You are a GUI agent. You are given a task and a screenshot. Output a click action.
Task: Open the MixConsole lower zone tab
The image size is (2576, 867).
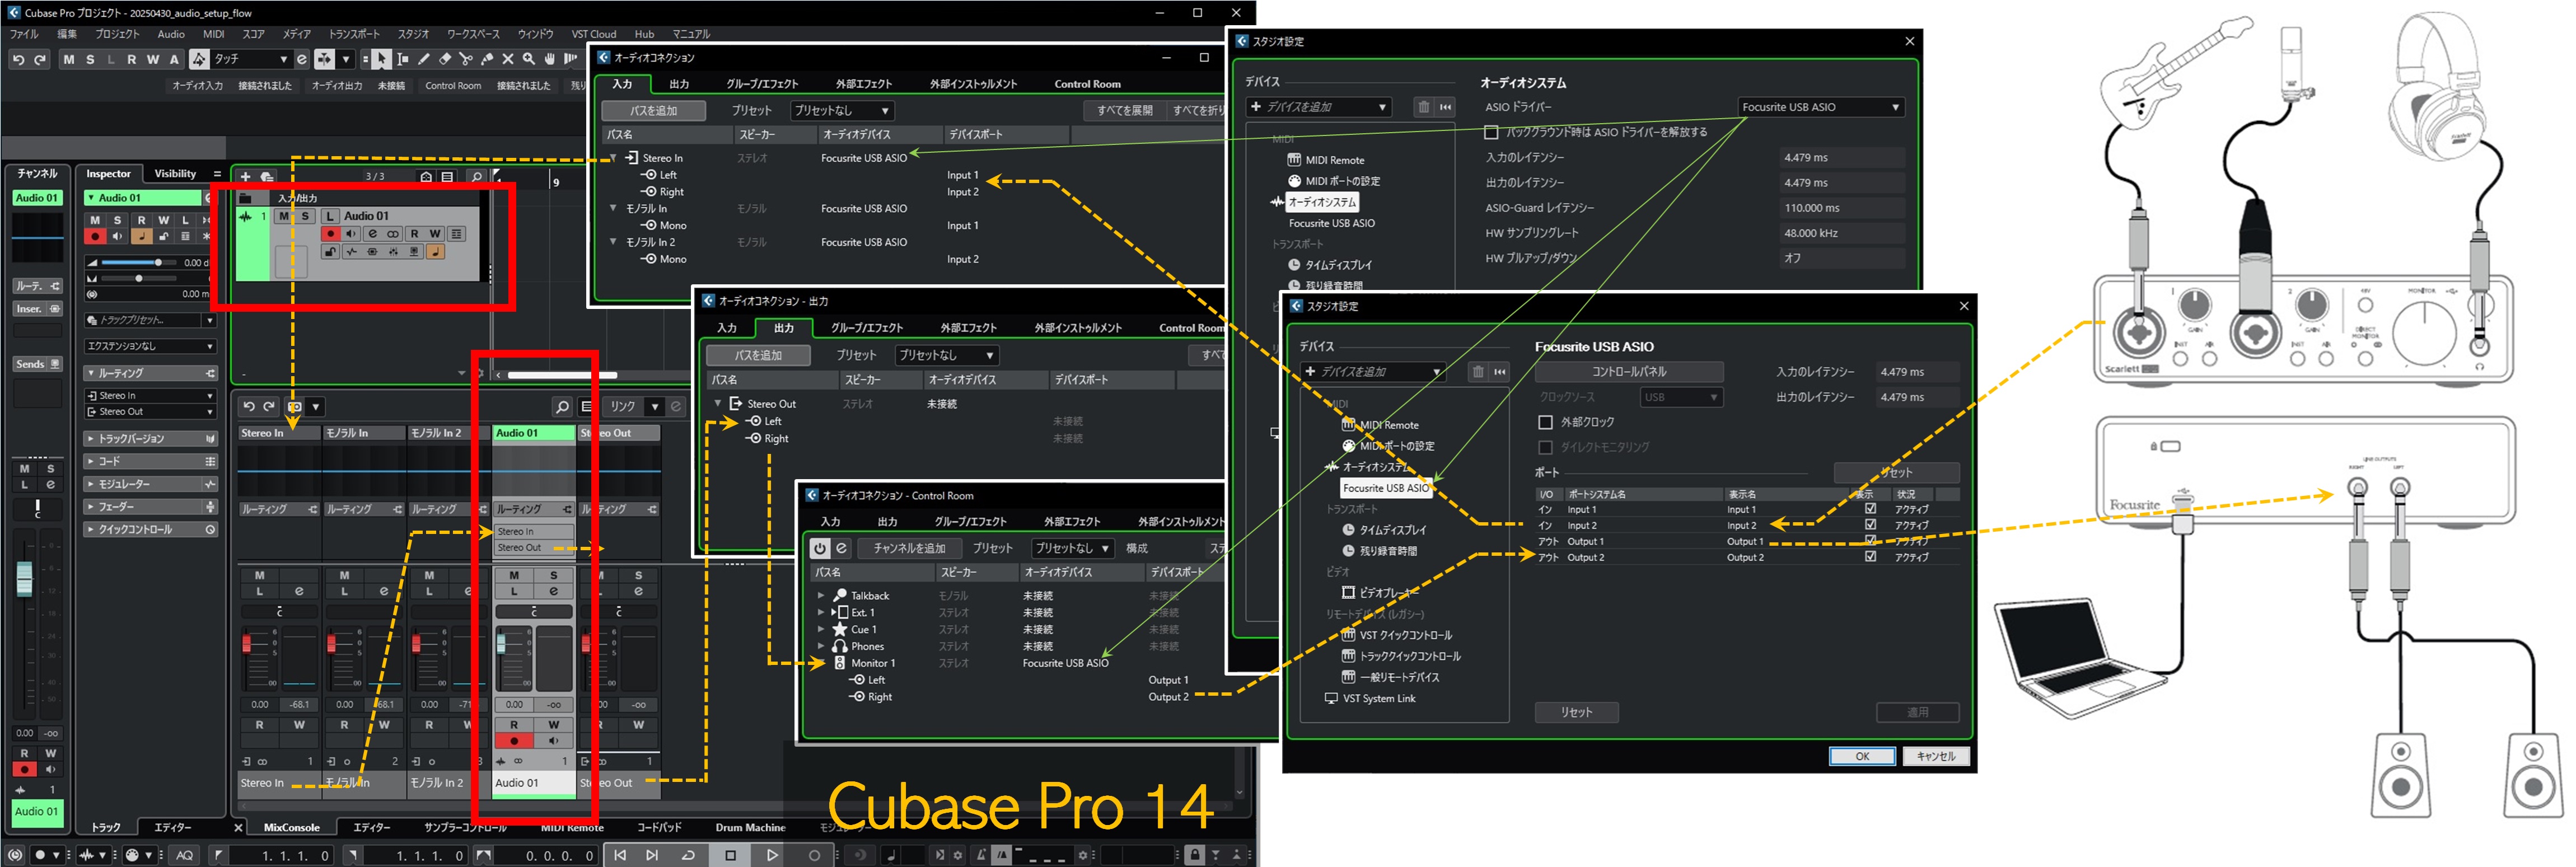pos(291,828)
